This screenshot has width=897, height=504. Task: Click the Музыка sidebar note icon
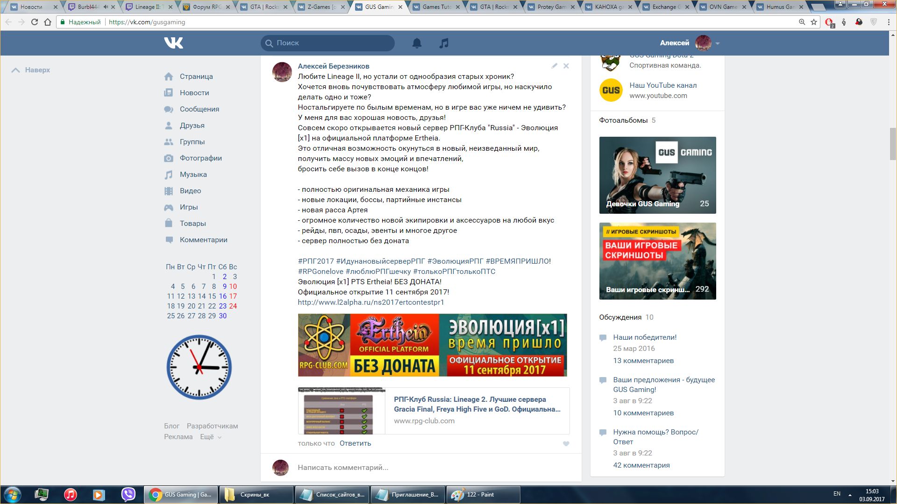pyautogui.click(x=169, y=175)
